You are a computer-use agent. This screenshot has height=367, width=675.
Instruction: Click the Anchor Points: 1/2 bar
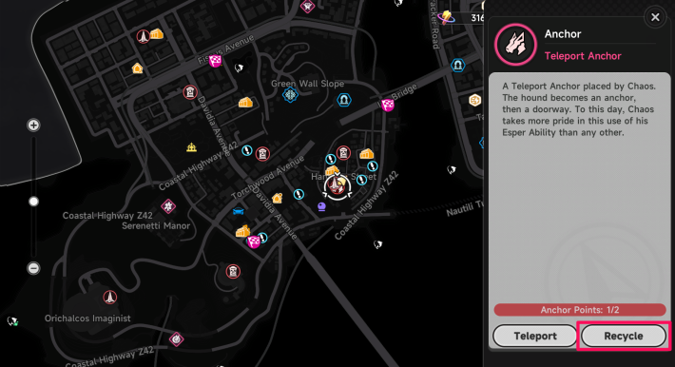coord(580,310)
